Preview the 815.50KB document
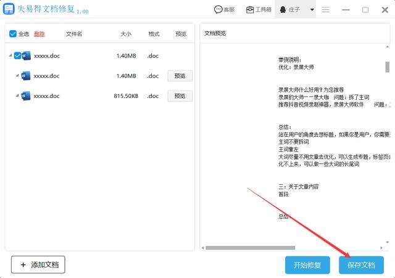The width and height of the screenshot is (395, 278). tap(180, 96)
